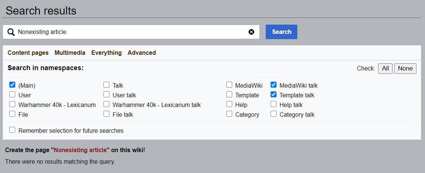
Task: Enable the User namespace checkbox
Action: click(13, 95)
